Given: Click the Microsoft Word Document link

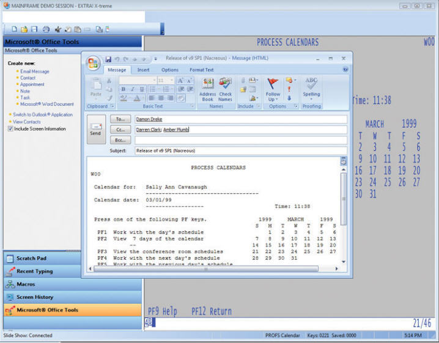Looking at the screenshot, I should point(47,104).
